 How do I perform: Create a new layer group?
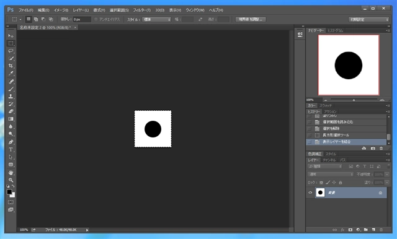click(x=366, y=230)
